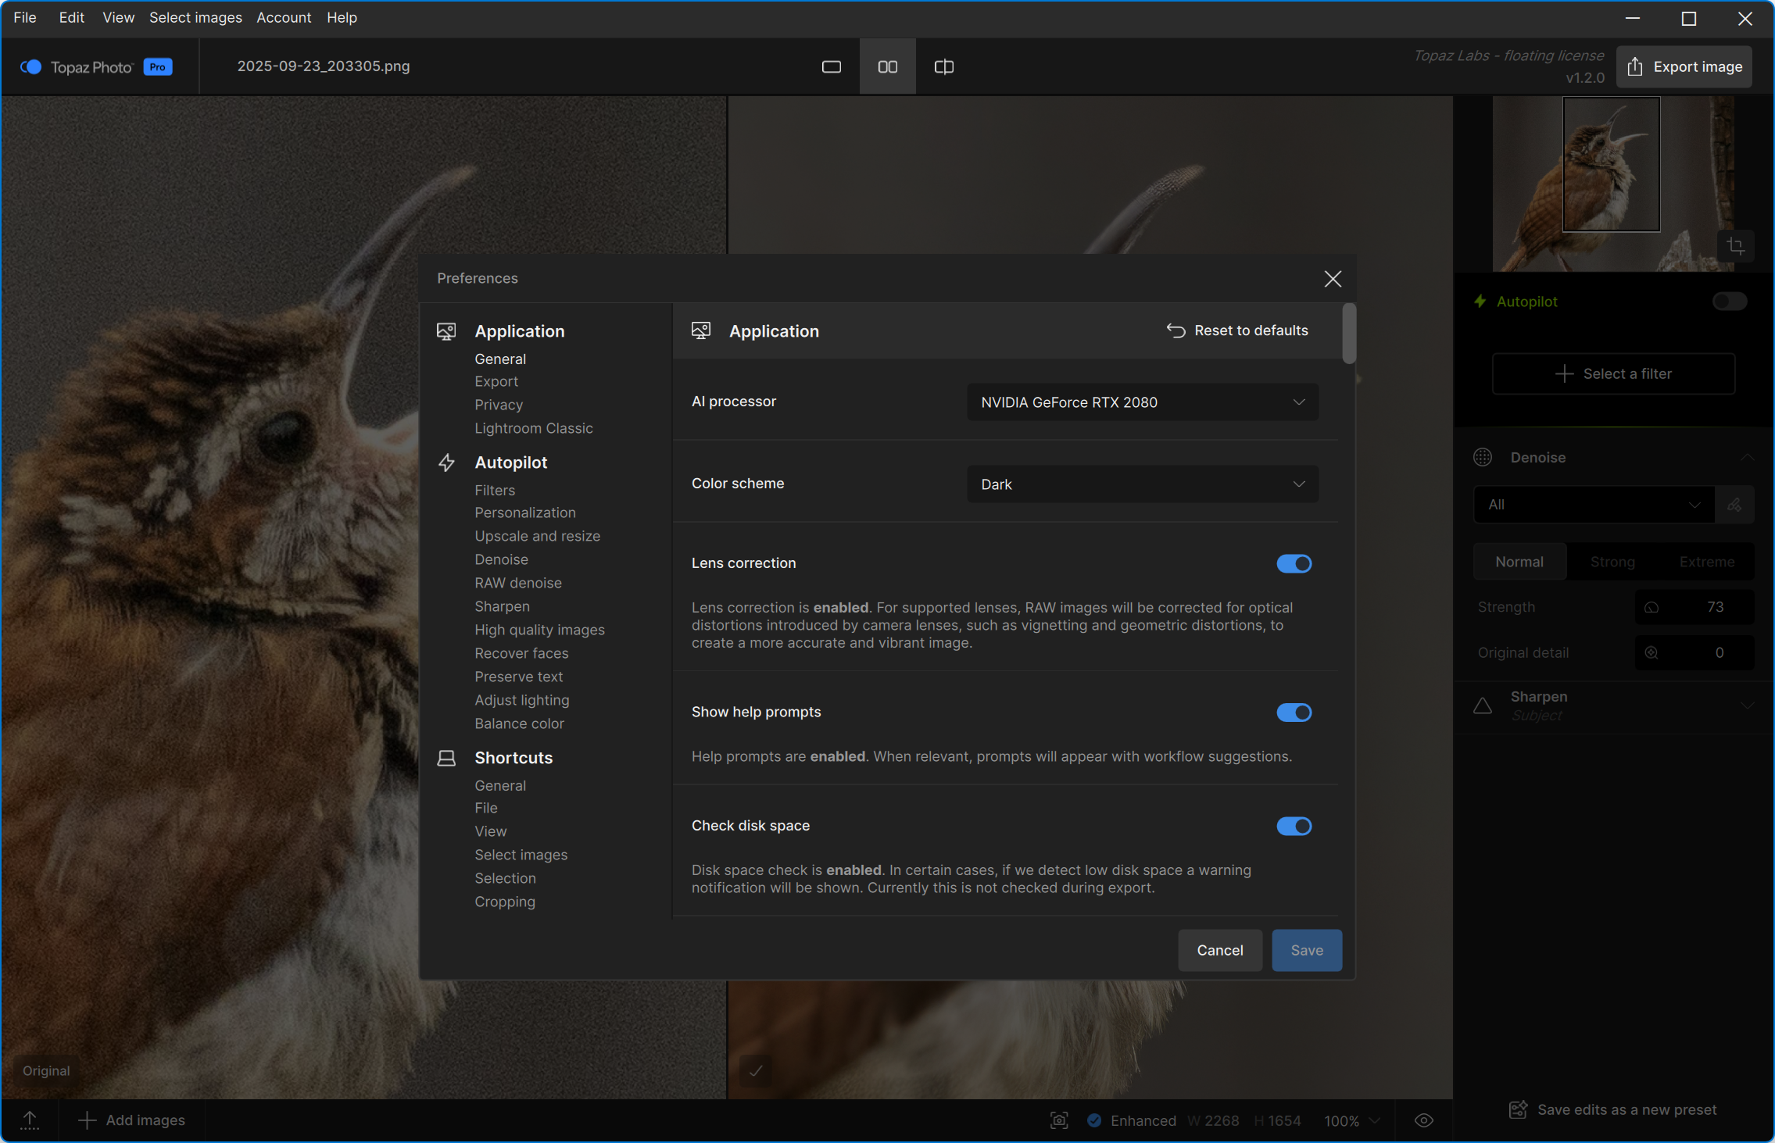Screen dimensions: 1775x1143
Task: Toggle Check disk space switch
Action: coord(1294,826)
